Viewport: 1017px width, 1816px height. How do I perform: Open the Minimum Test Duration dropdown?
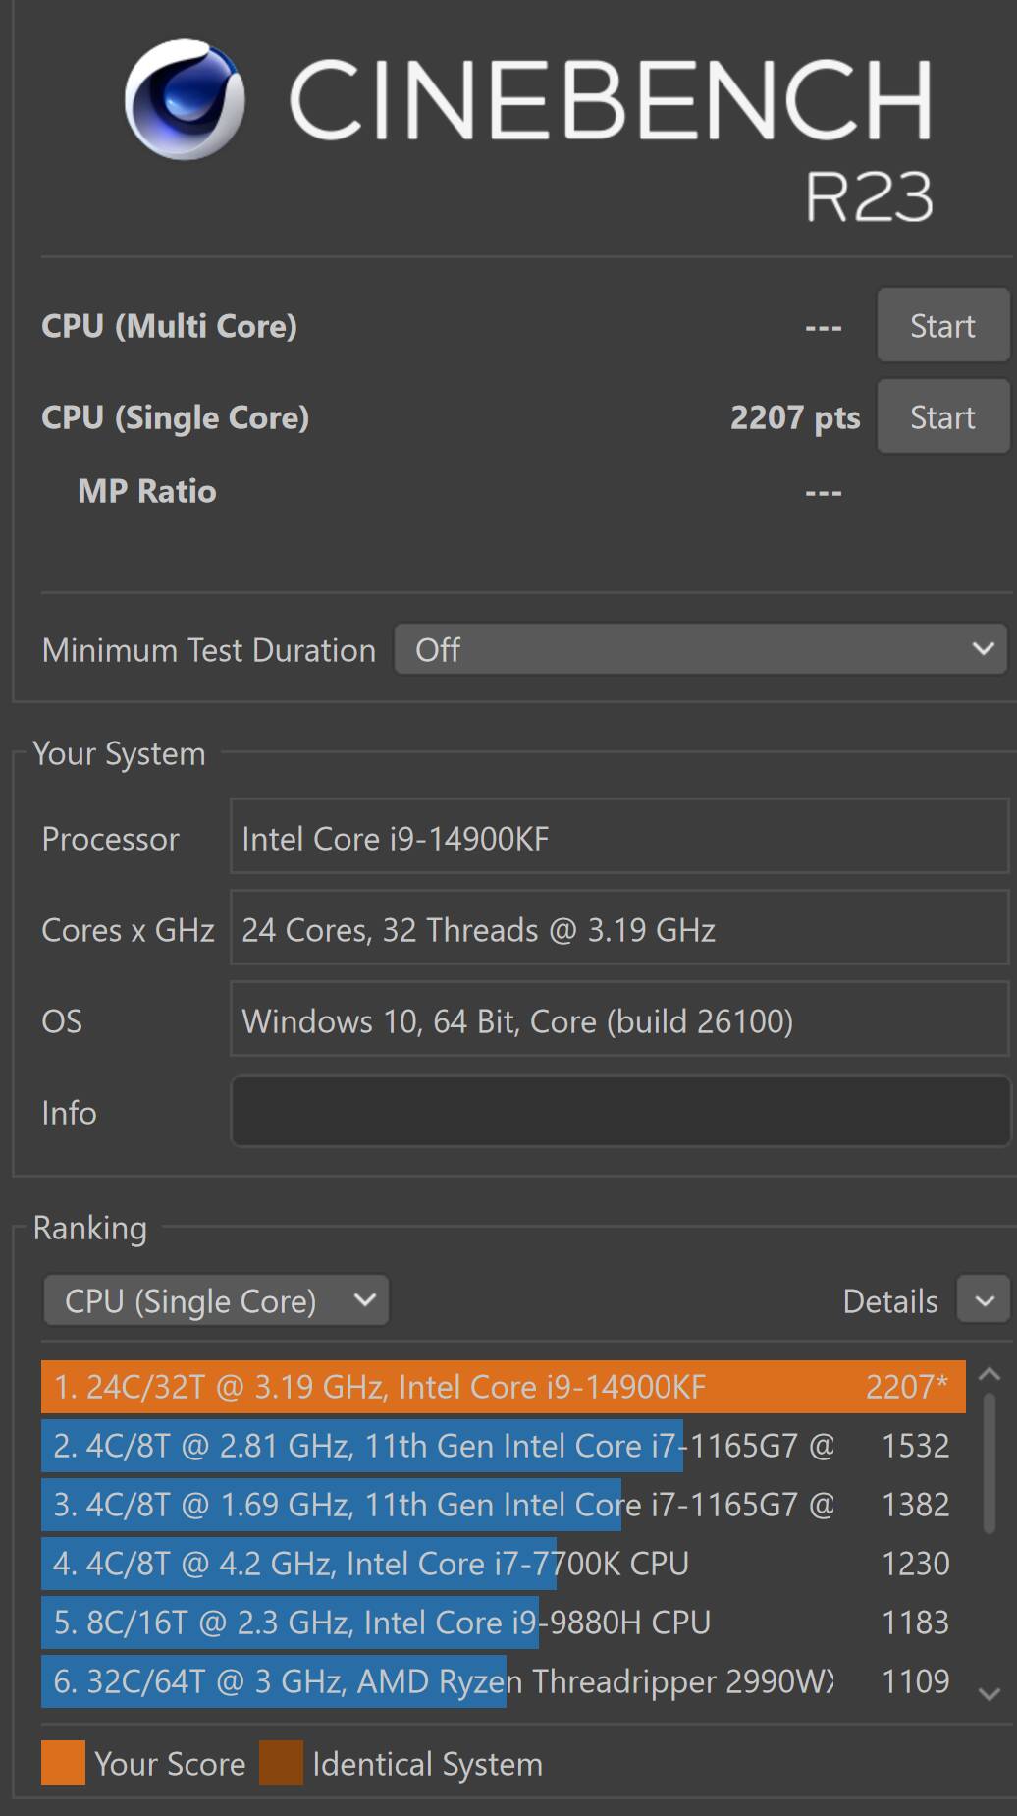pyautogui.click(x=700, y=649)
